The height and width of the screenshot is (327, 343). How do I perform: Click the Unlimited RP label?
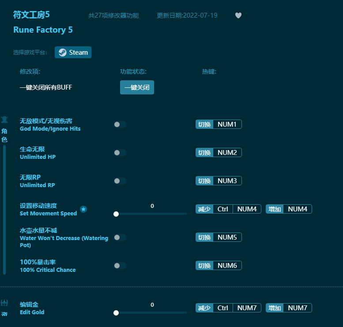point(37,185)
